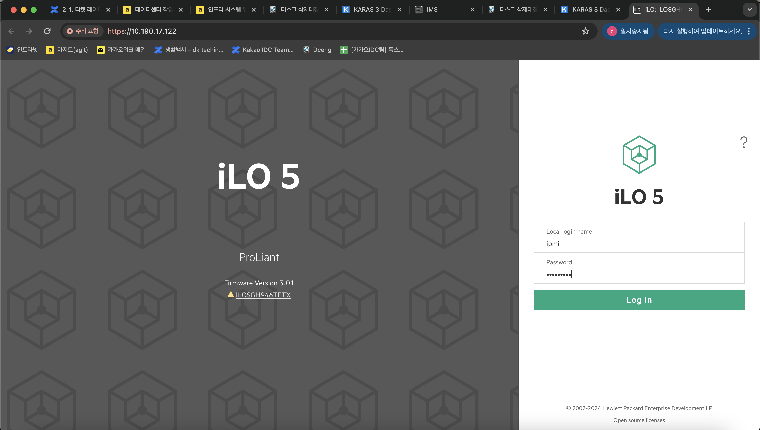The height and width of the screenshot is (430, 760).
Task: Click the address bar URL 10.190.17.122
Action: click(142, 31)
